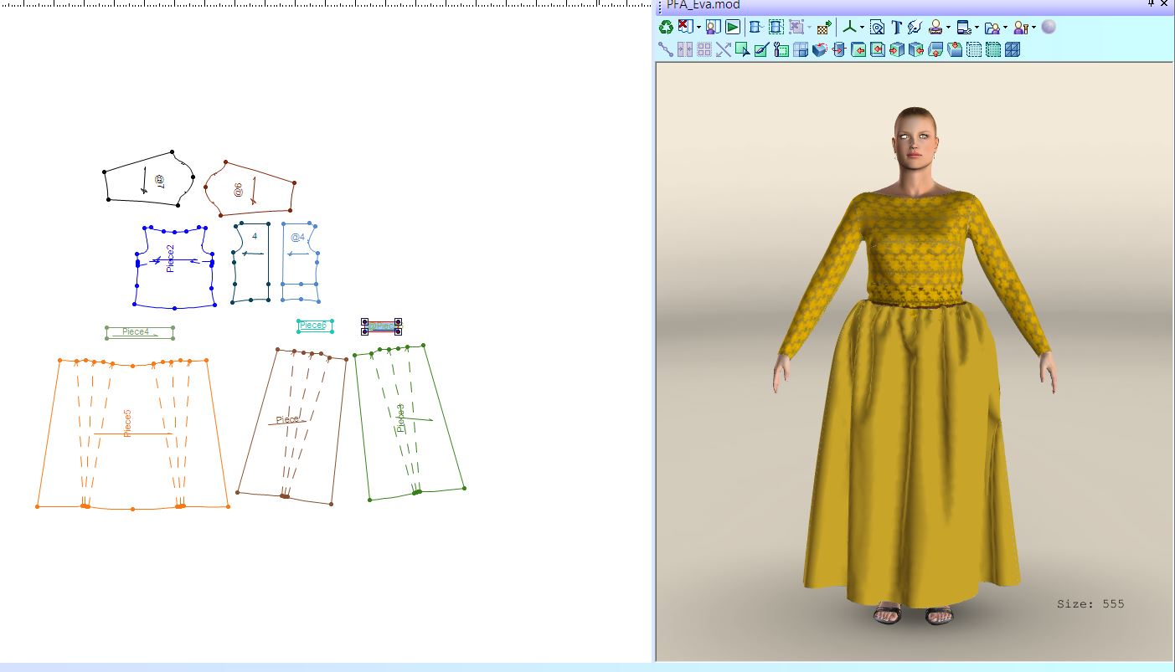The width and height of the screenshot is (1175, 672).
Task: Click the checkerboard with green arrow icon
Action: [823, 28]
